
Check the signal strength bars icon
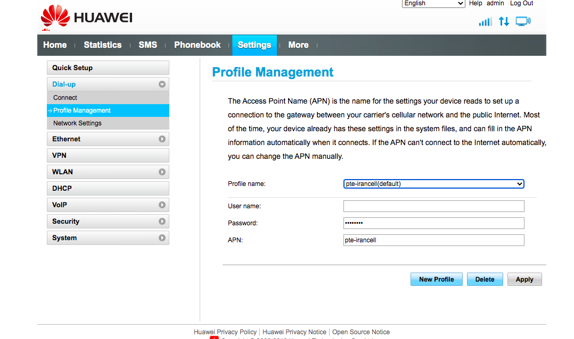pos(485,22)
